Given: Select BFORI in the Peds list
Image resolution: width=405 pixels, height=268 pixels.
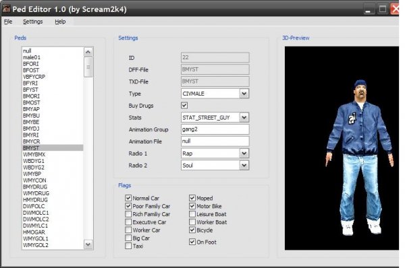Looking at the screenshot, I should 53,64.
